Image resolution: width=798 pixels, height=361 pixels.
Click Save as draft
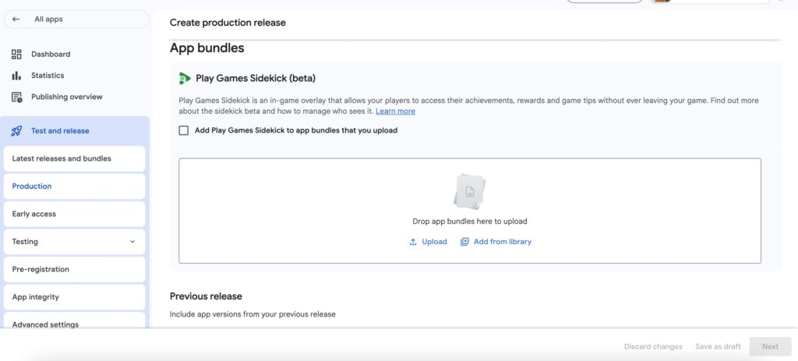pos(718,347)
